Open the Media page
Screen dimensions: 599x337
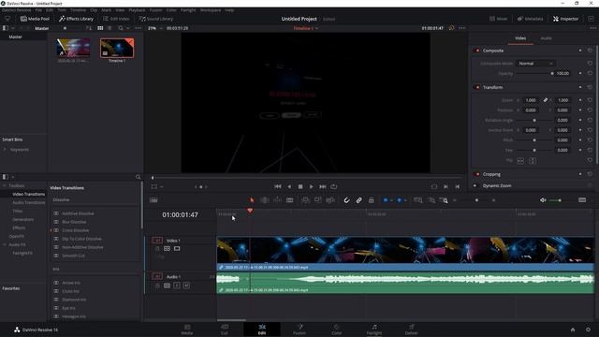click(x=187, y=330)
